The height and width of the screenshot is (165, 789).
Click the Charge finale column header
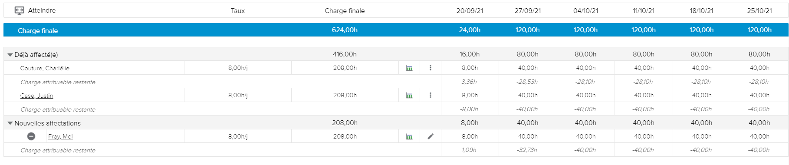(345, 11)
